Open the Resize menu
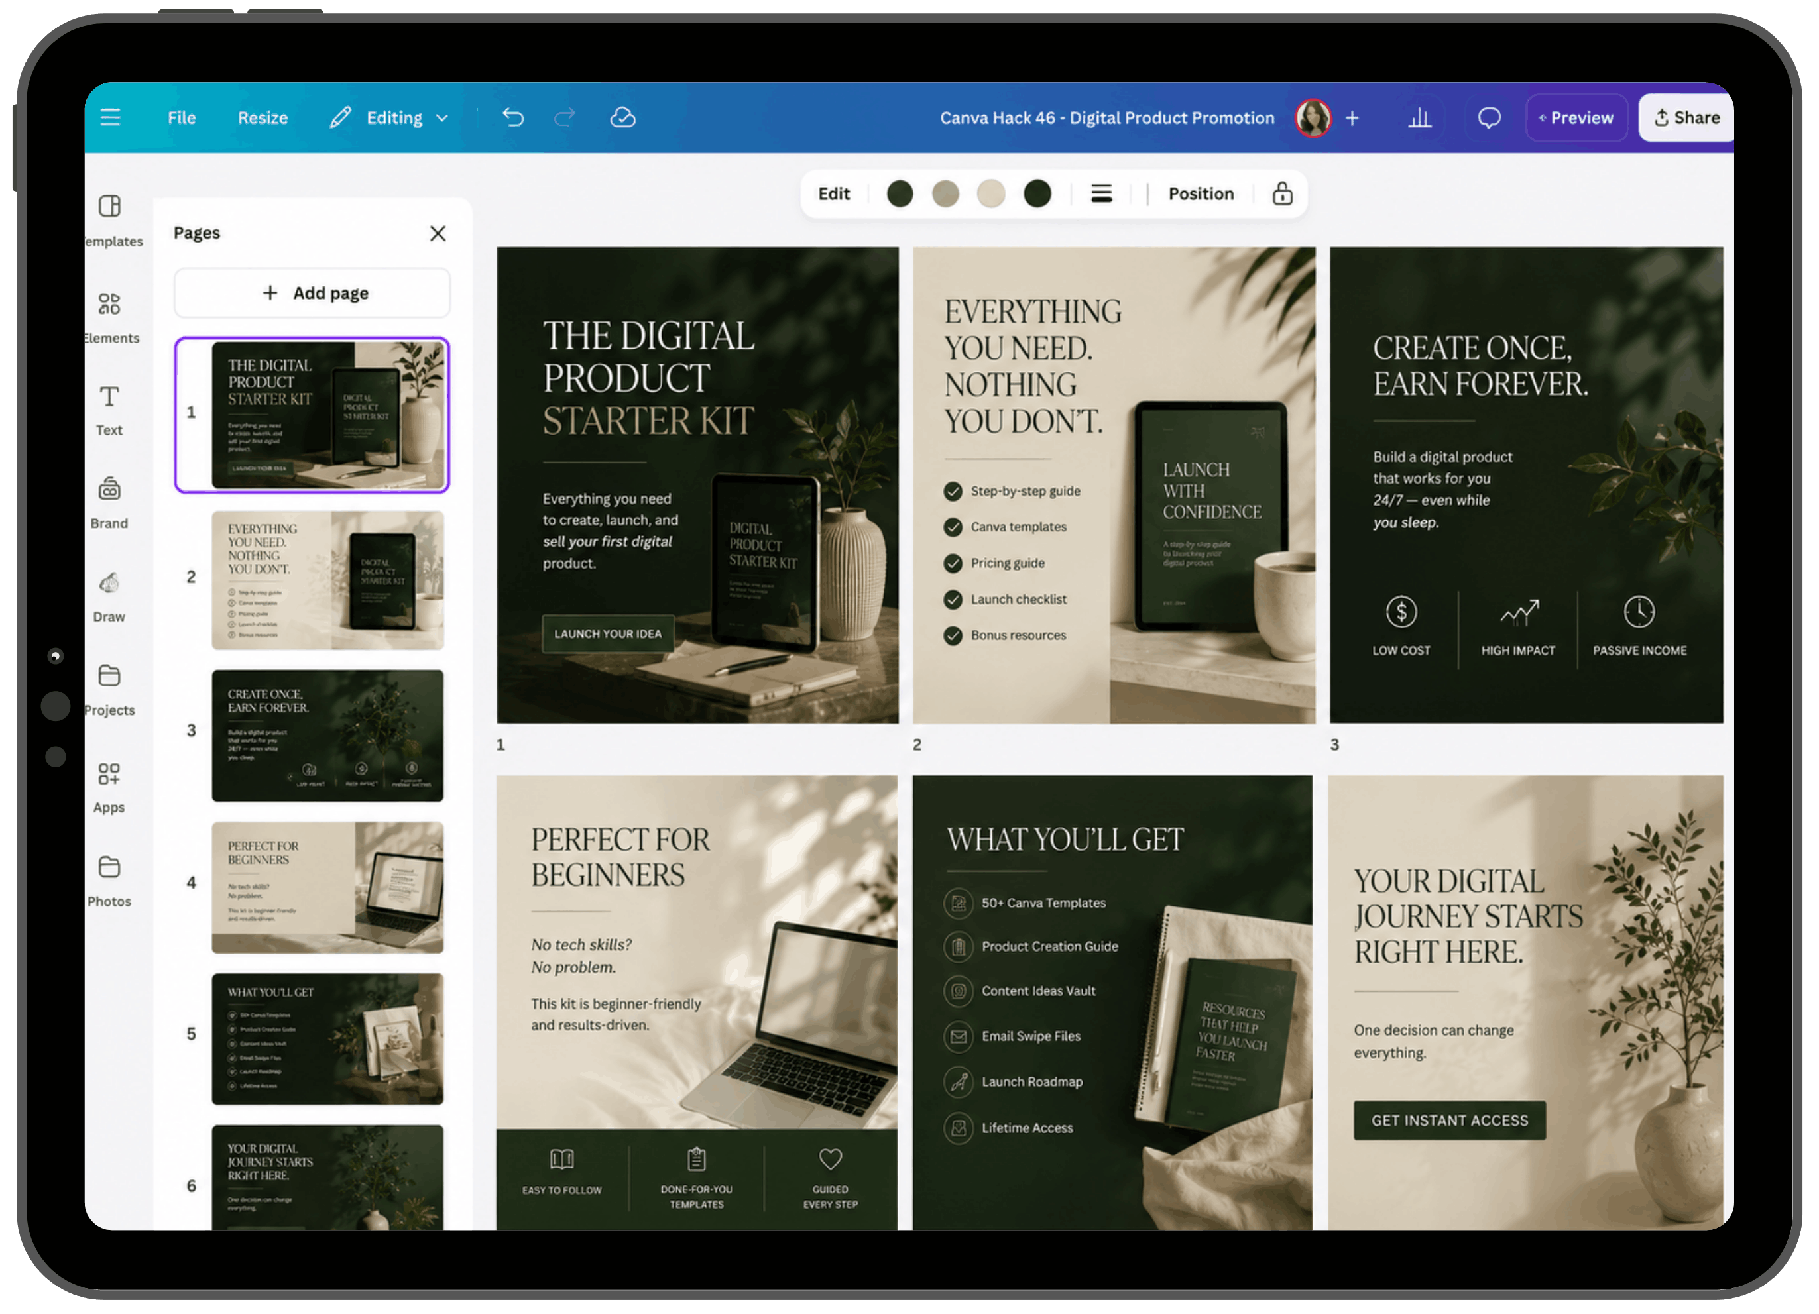Screen dimensions: 1819x1314 (x=263, y=118)
